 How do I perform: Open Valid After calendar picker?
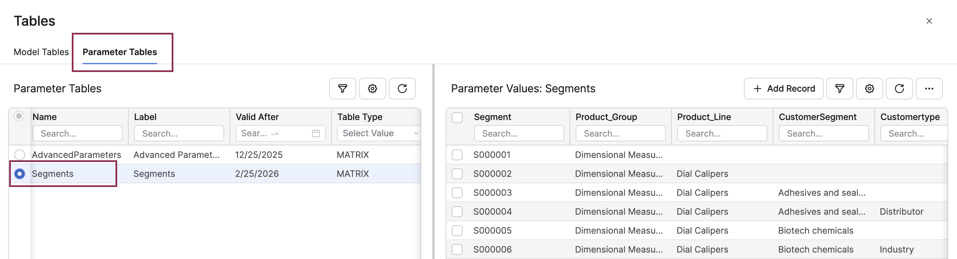(316, 134)
